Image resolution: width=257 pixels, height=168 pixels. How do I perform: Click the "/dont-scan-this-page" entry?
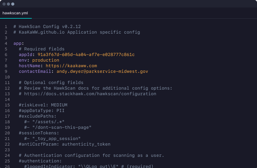[x=62, y=127]
